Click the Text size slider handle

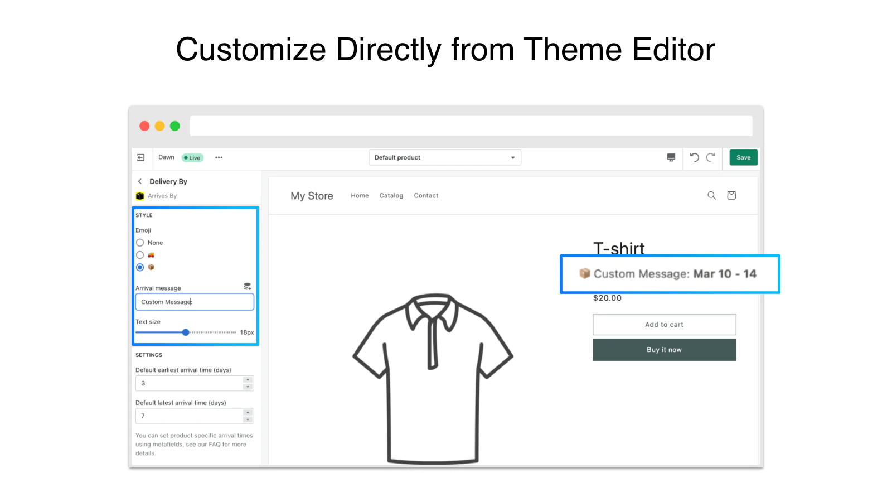pyautogui.click(x=186, y=332)
